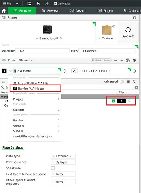
Task: Open Print sequence By layer dropdown
Action: 63,162
